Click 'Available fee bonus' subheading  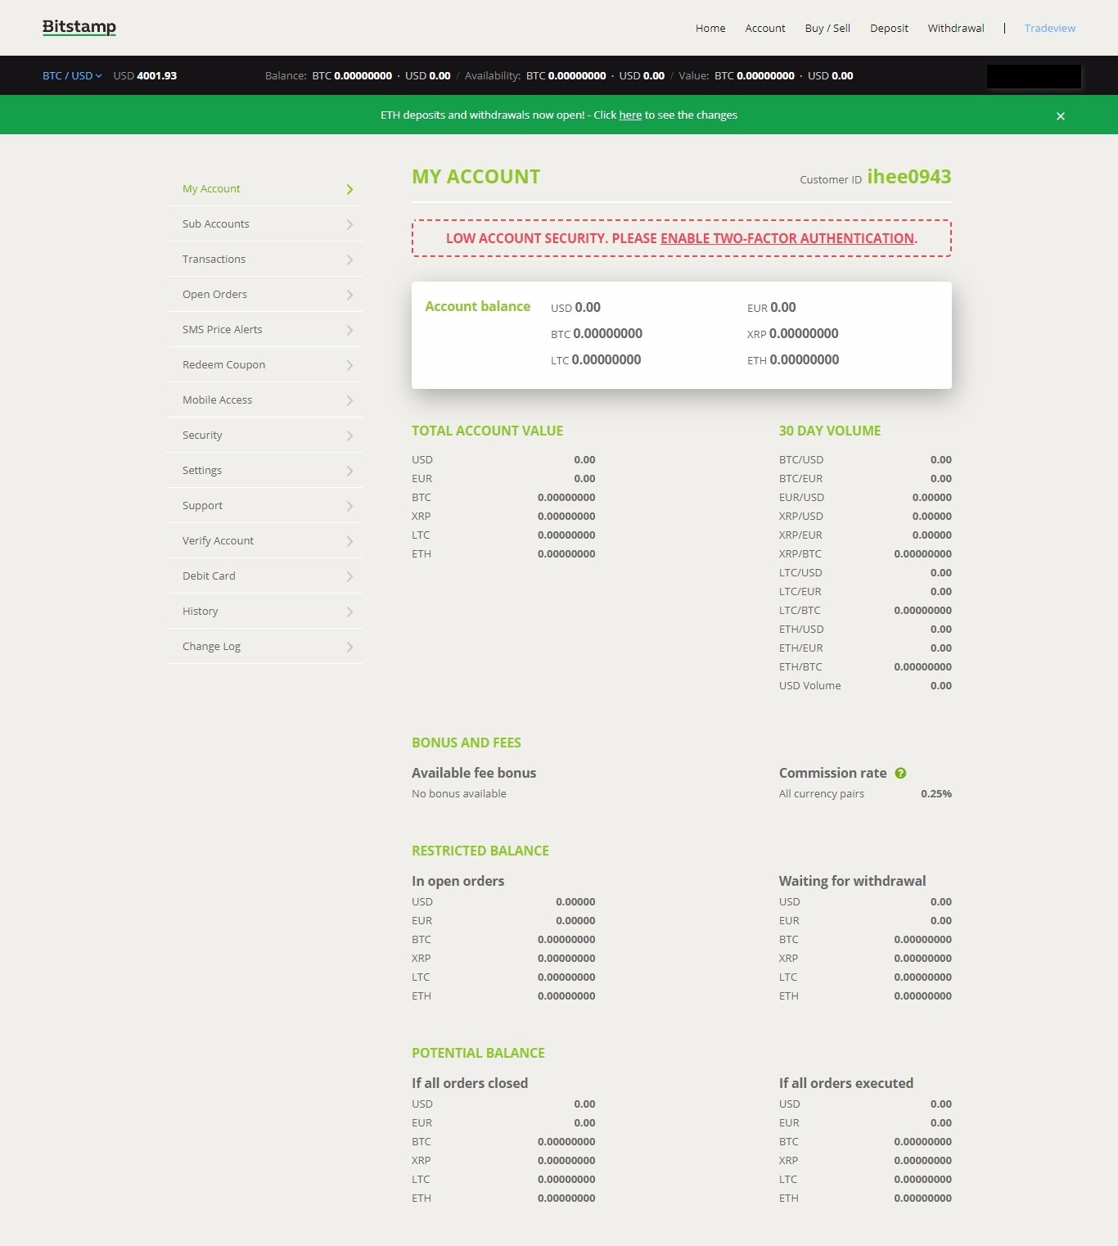click(474, 773)
